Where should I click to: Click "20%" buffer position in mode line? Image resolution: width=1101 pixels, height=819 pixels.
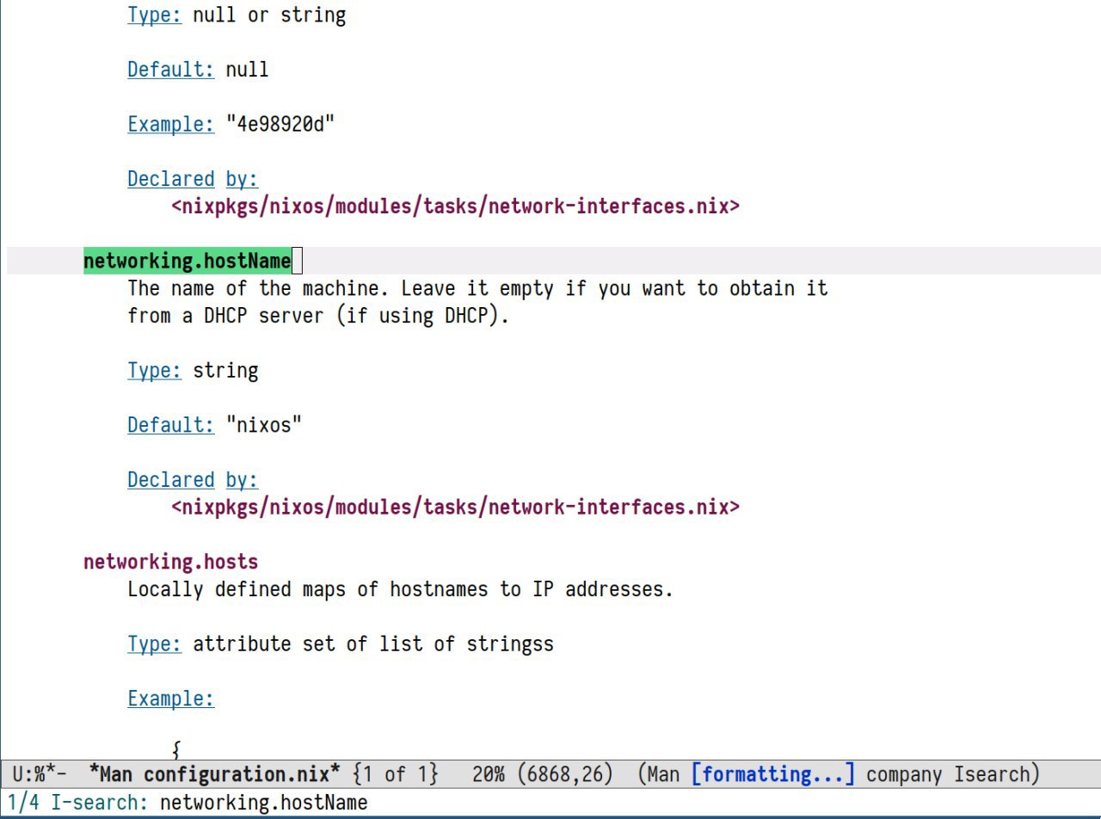(x=489, y=774)
